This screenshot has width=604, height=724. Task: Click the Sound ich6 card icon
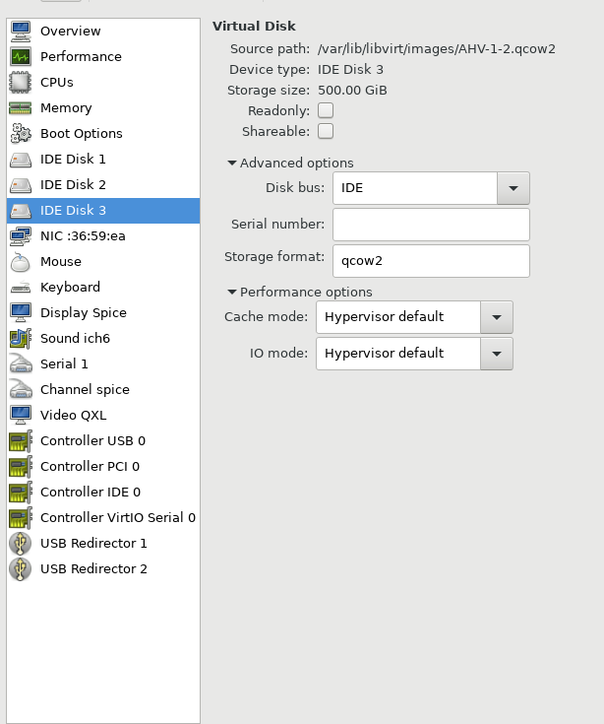pyautogui.click(x=21, y=339)
